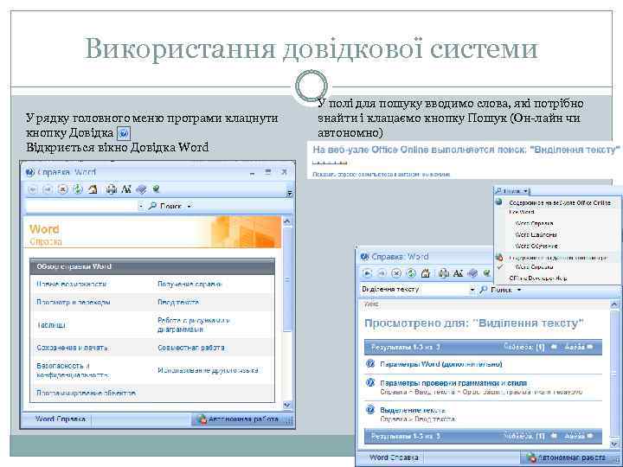
Task: Open 'Совместная работа' help link
Action: 191,348
